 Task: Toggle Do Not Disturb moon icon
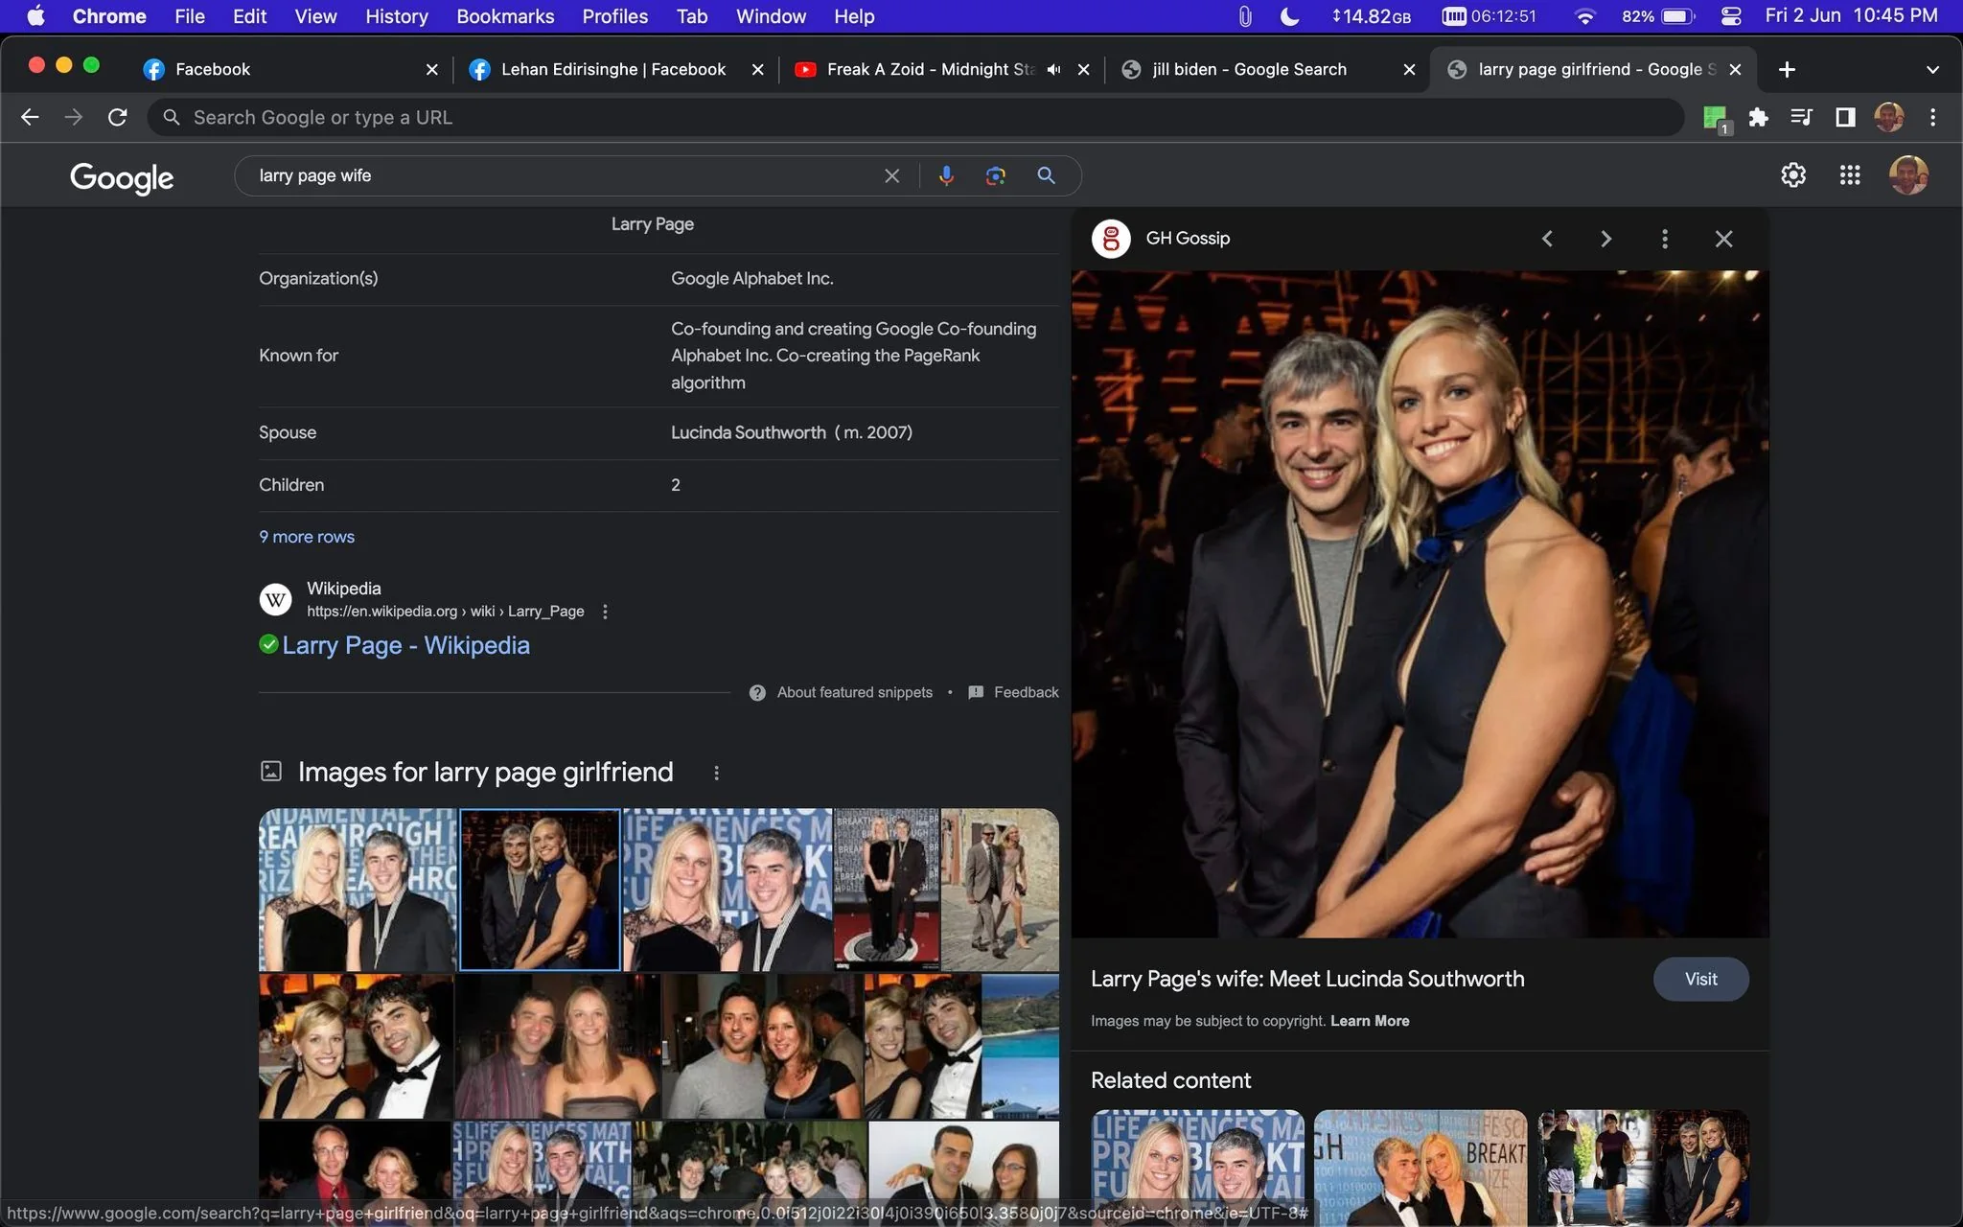coord(1290,16)
